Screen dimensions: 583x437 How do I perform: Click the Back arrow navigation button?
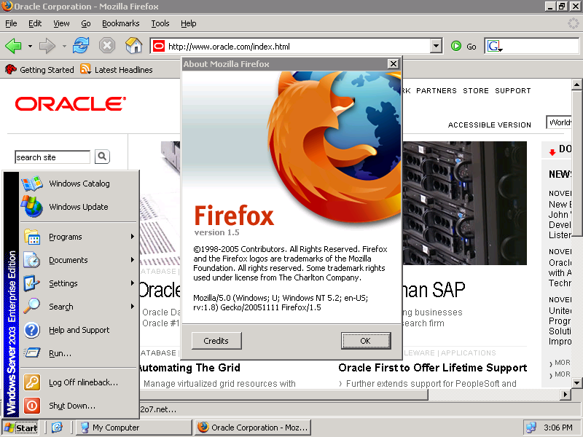tap(13, 46)
